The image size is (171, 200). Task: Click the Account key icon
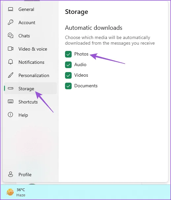point(11,22)
